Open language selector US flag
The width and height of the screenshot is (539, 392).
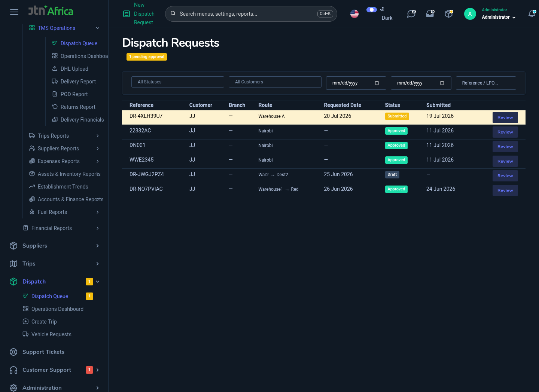(x=354, y=14)
